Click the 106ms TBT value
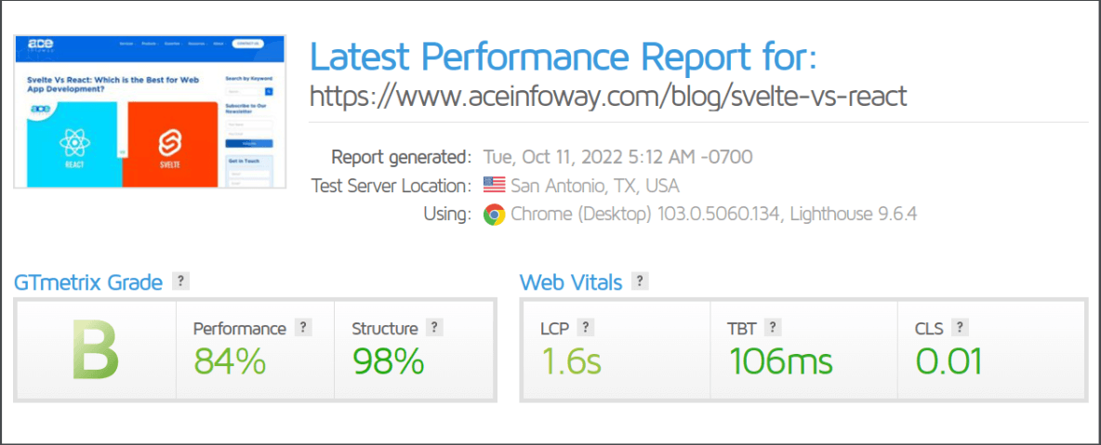 pyautogui.click(x=779, y=360)
